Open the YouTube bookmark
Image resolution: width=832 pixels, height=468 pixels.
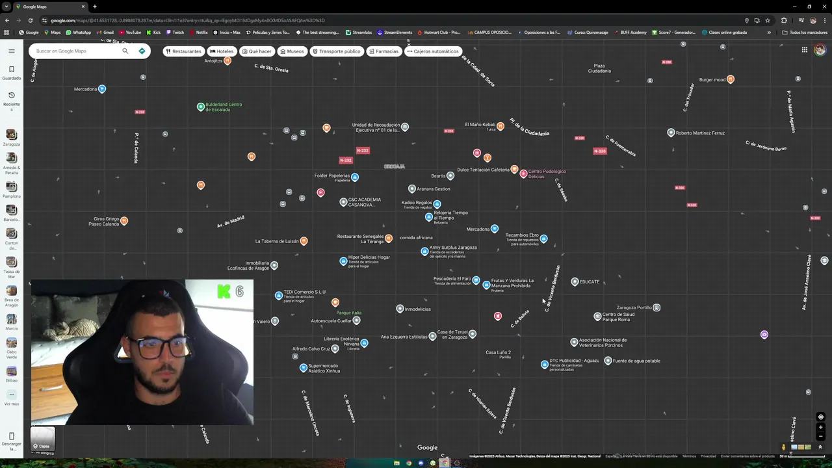[x=130, y=32]
